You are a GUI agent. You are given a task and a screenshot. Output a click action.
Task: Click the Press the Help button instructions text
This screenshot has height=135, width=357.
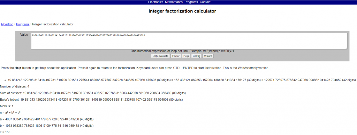click(135, 68)
